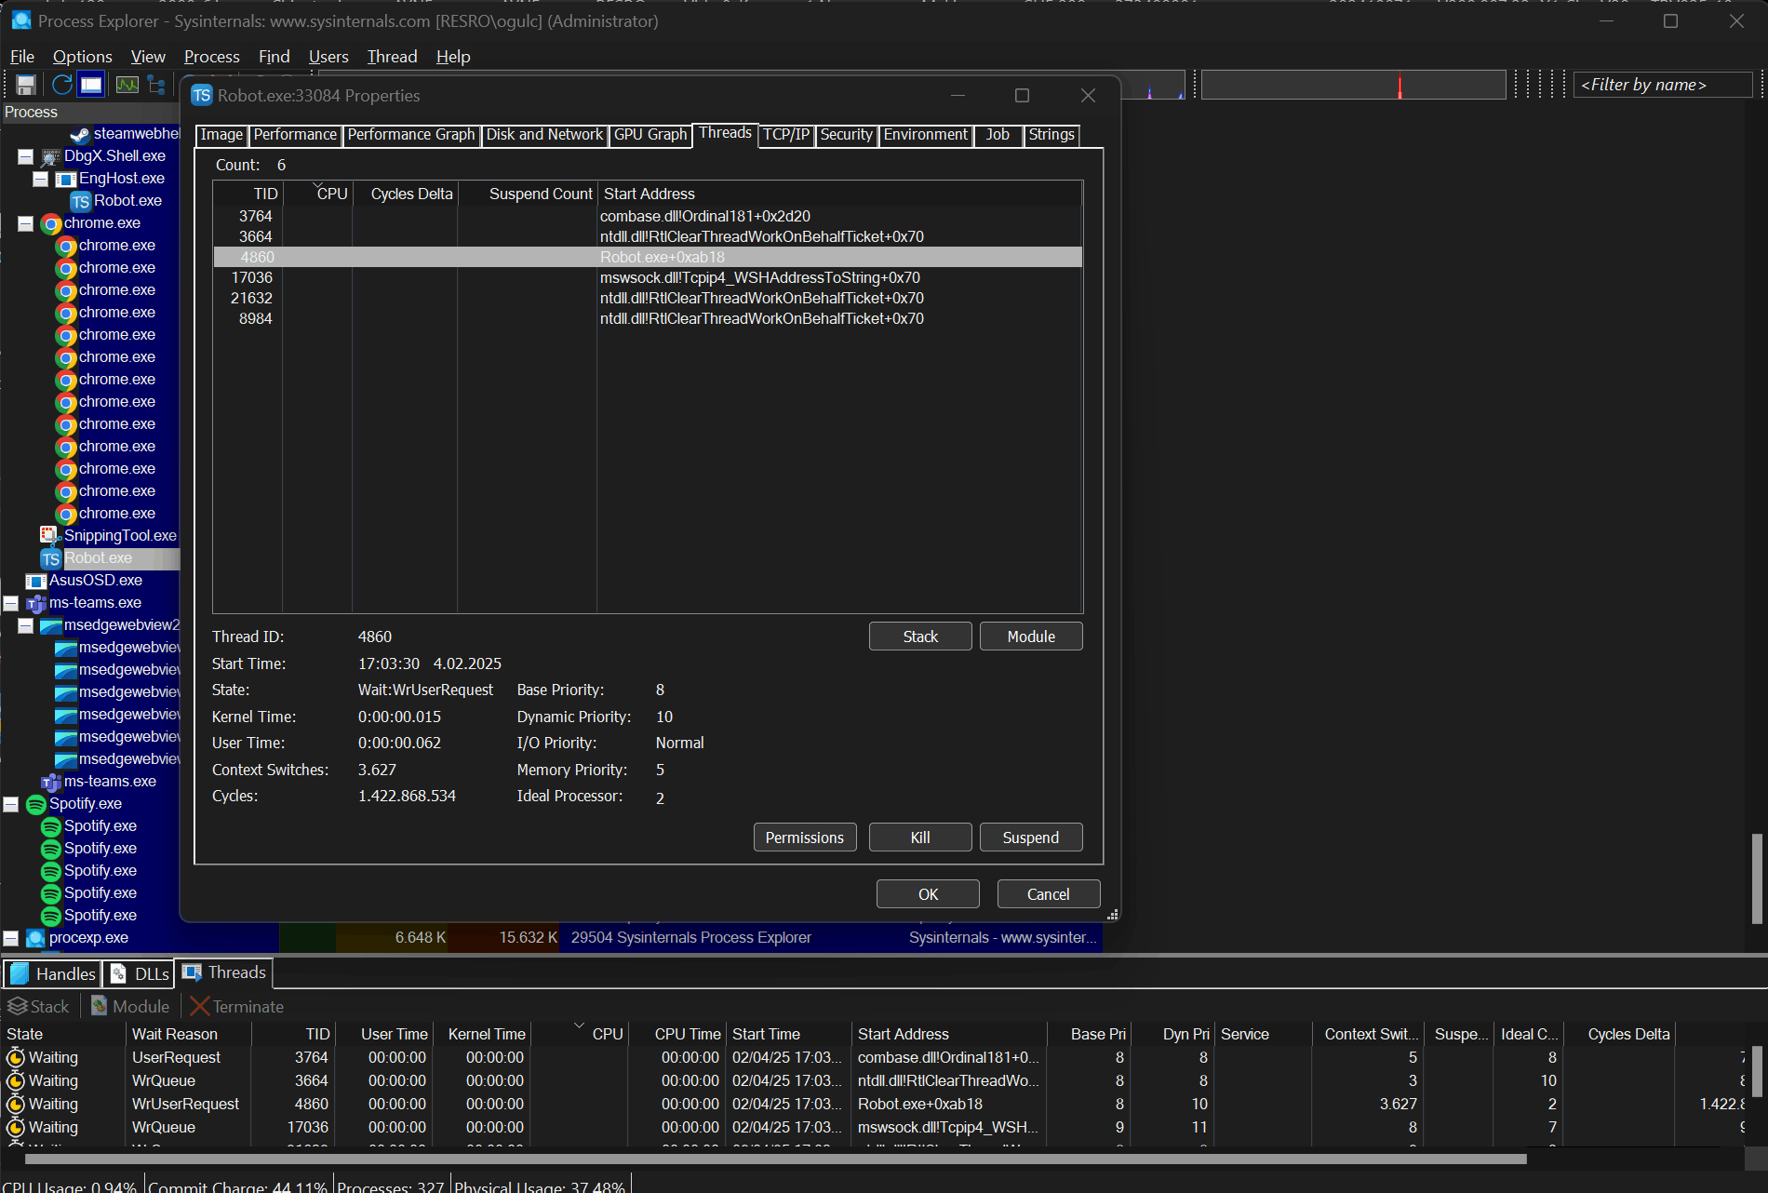The height and width of the screenshot is (1193, 1768).
Task: Sort threads by the CPU column header
Action: click(330, 194)
